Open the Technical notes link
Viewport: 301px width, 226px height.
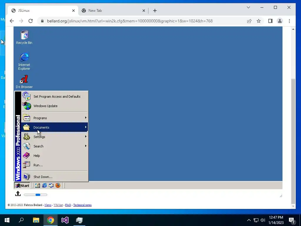[82, 205]
